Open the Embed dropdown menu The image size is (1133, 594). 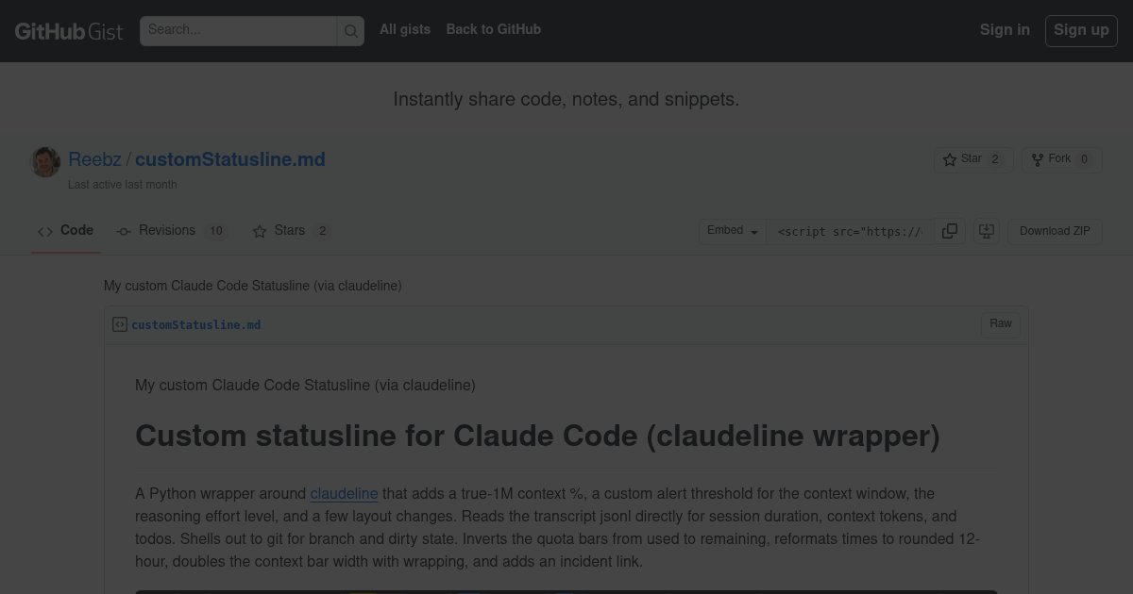pos(733,231)
